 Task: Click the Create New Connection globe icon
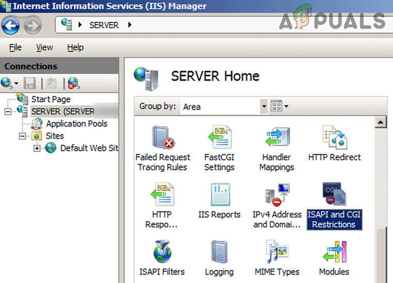click(7, 83)
